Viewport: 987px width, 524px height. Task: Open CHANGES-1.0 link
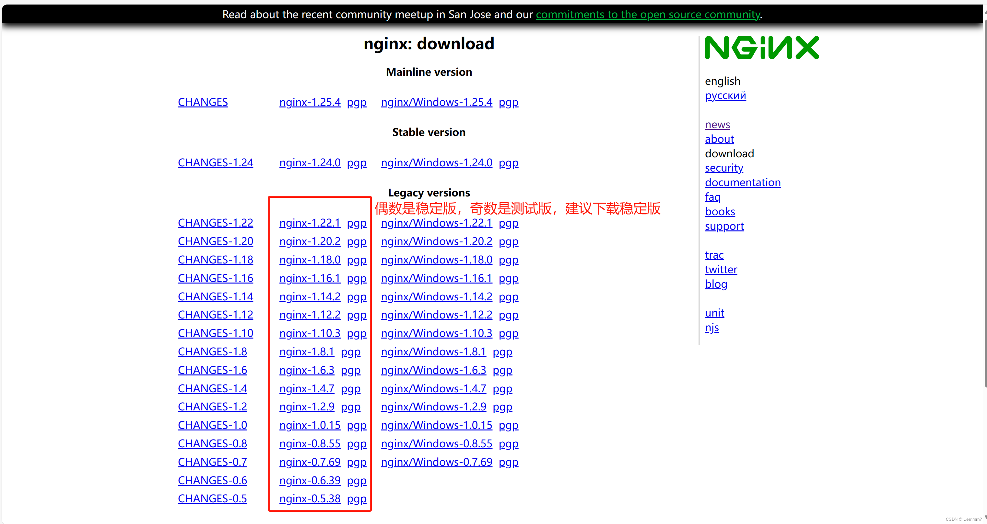click(x=212, y=425)
